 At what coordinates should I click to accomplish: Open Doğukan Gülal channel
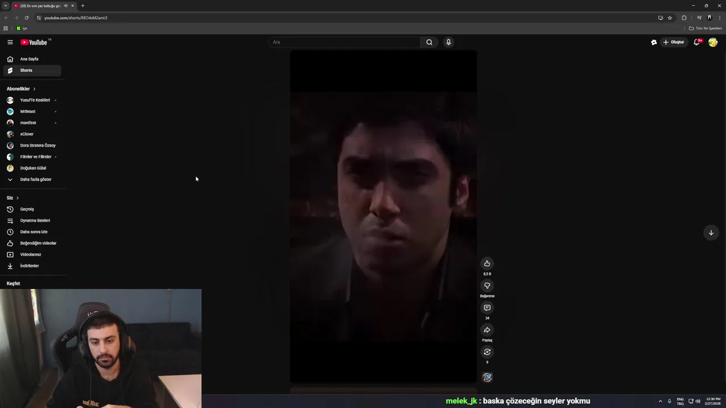pos(32,168)
